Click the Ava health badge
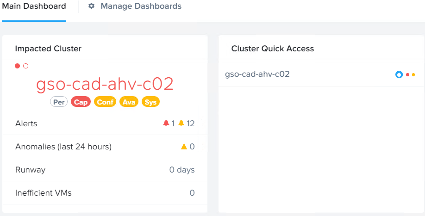The height and width of the screenshot is (216, 425). tap(129, 102)
